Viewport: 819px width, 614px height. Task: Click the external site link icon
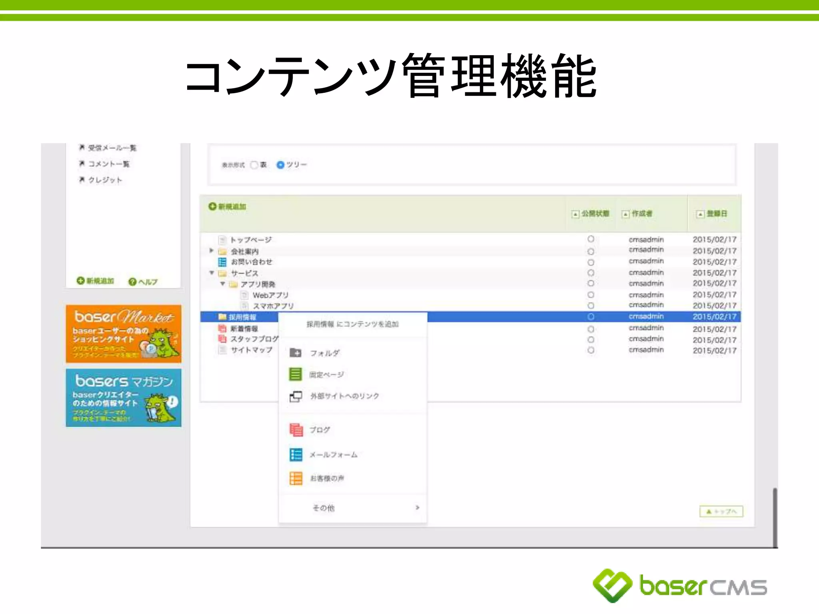(296, 396)
